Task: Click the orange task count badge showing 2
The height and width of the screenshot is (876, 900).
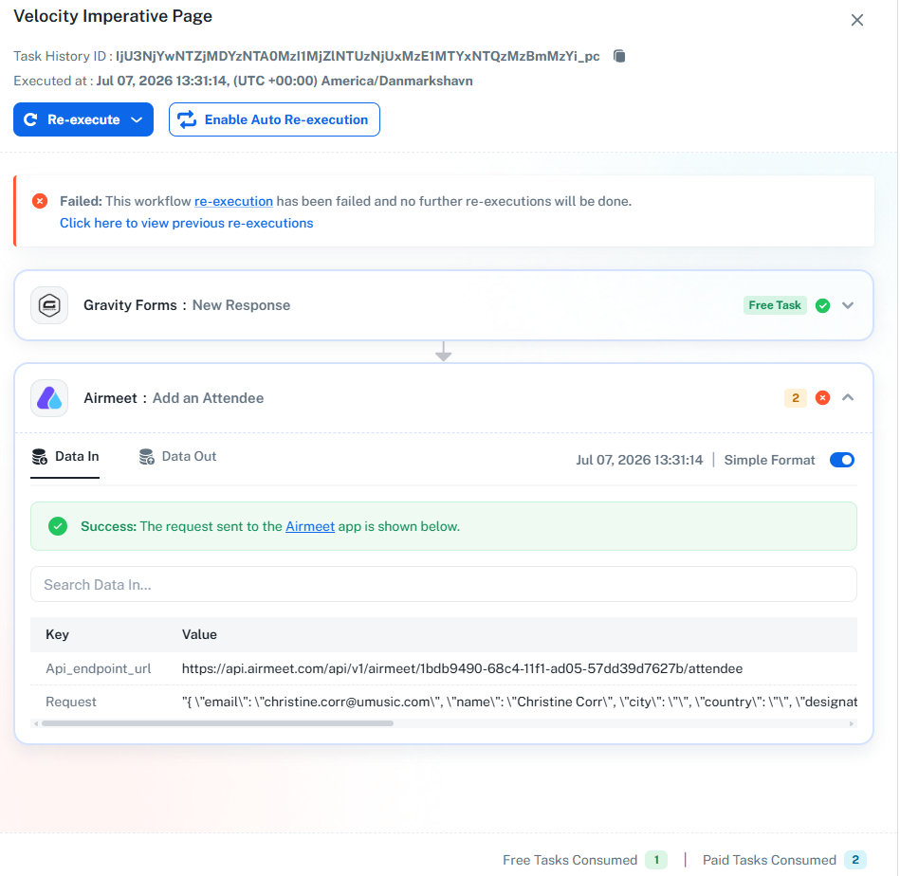Action: coord(796,397)
